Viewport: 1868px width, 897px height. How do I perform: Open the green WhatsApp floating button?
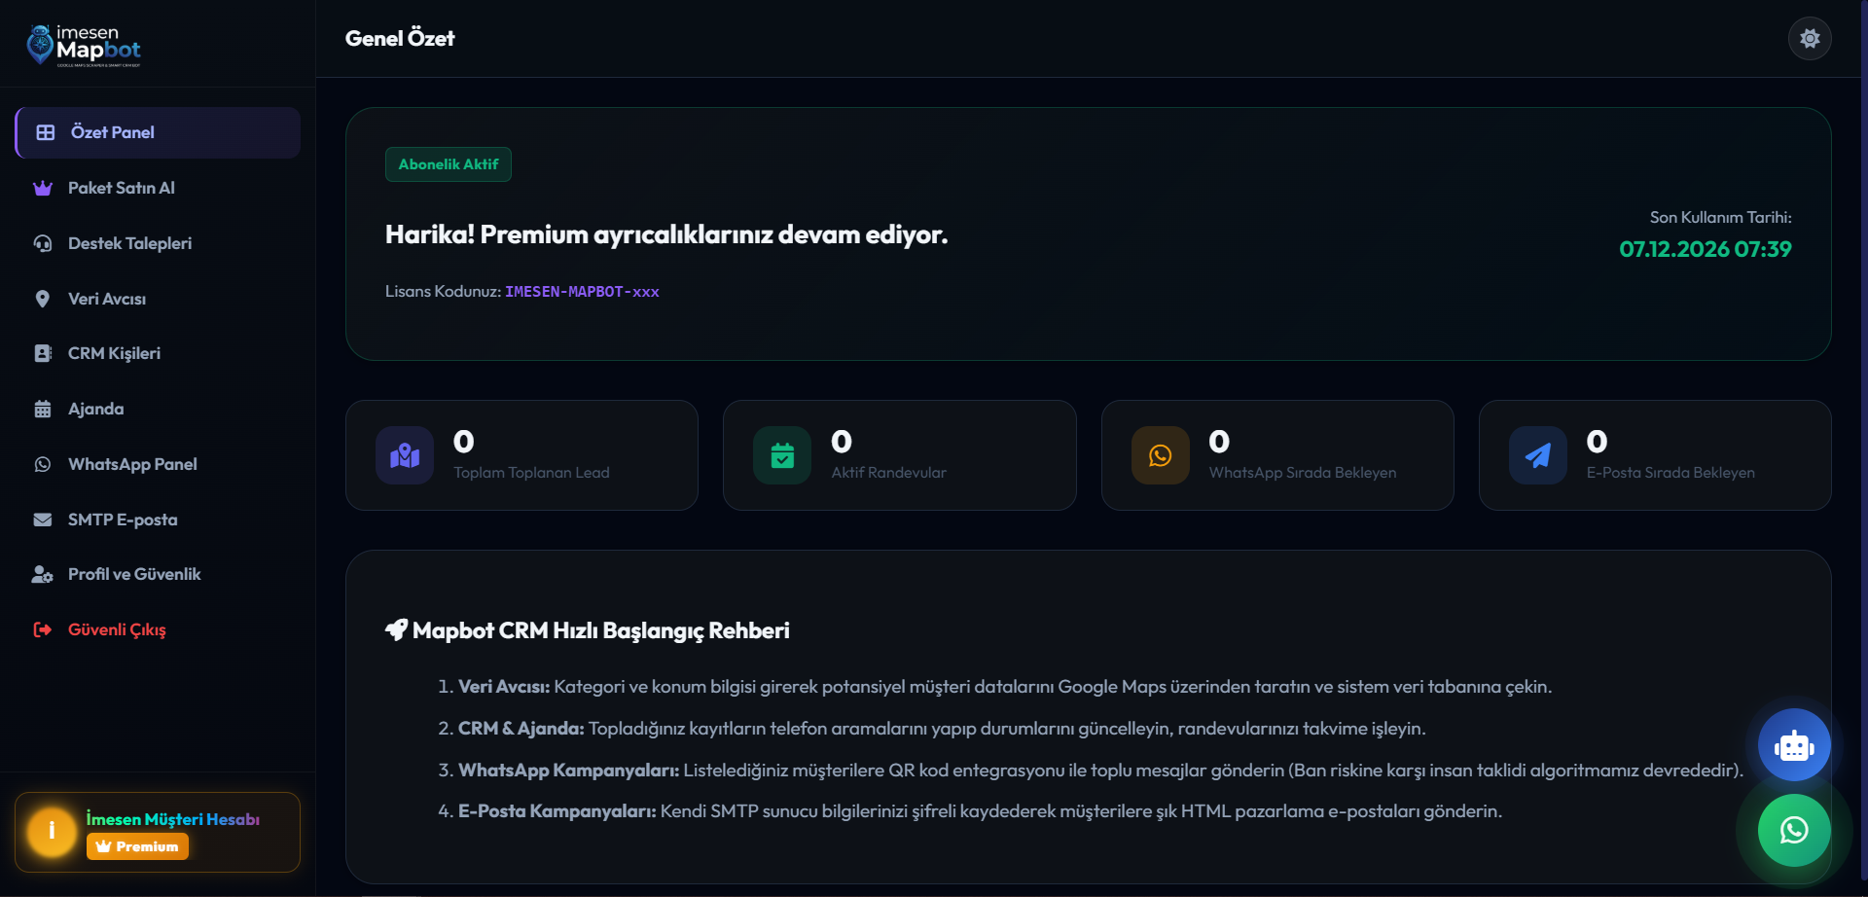pyautogui.click(x=1794, y=830)
